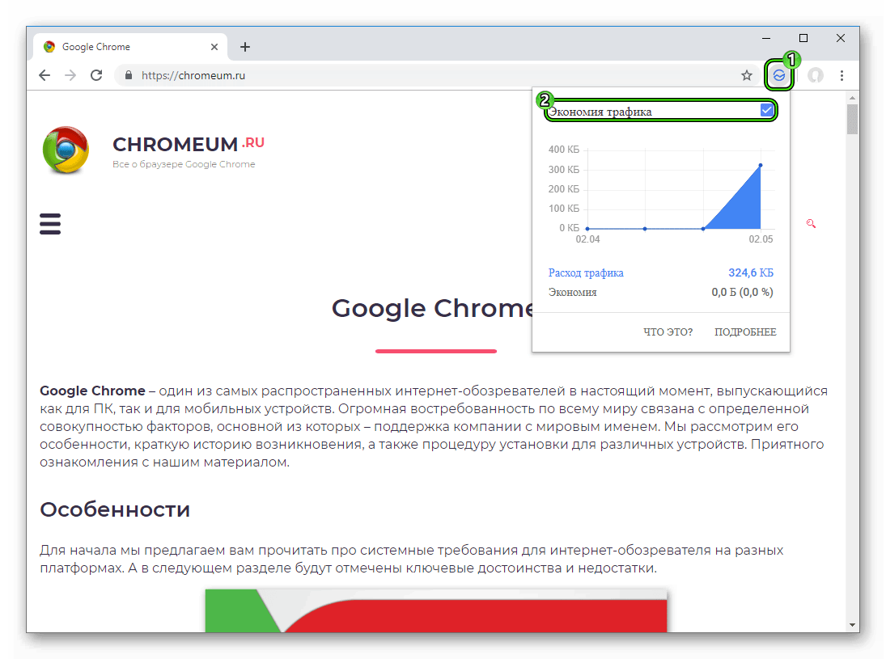Click the 02.04 date label on chart
This screenshot has height=659, width=886.
[x=587, y=239]
